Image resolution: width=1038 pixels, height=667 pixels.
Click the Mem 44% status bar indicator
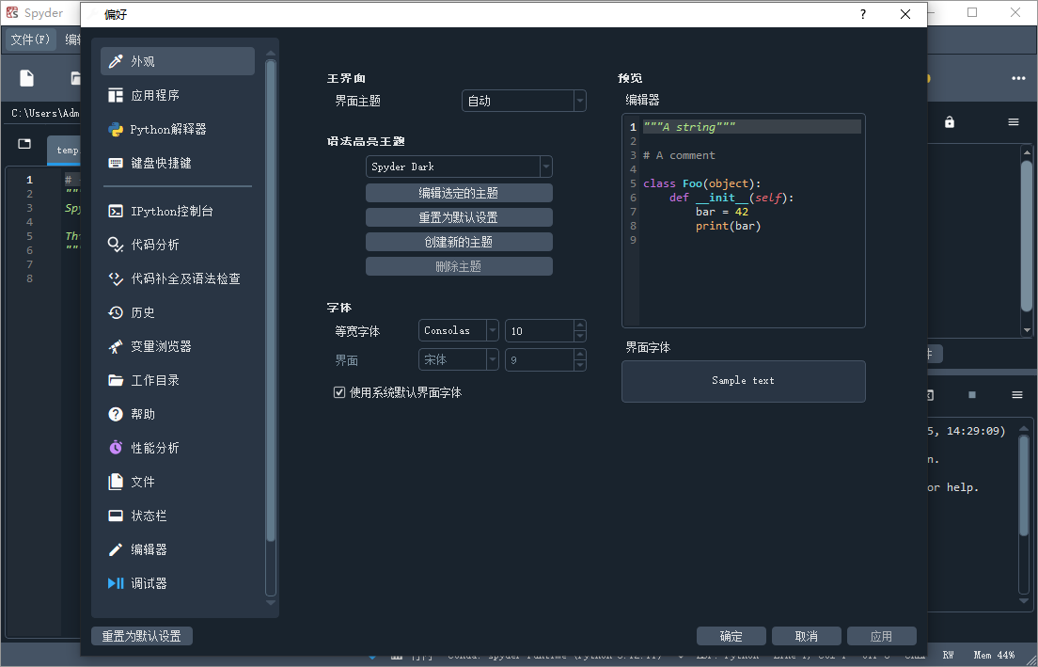coord(994,655)
